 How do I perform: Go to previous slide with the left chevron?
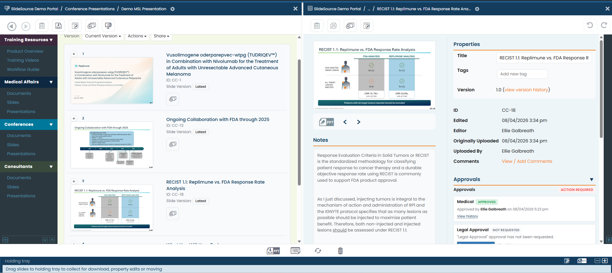click(x=345, y=122)
